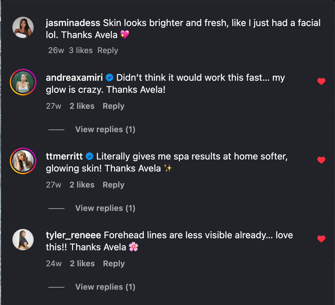335x305 pixels.
Task: Reply to tyler_reneee's comment
Action: (x=114, y=264)
